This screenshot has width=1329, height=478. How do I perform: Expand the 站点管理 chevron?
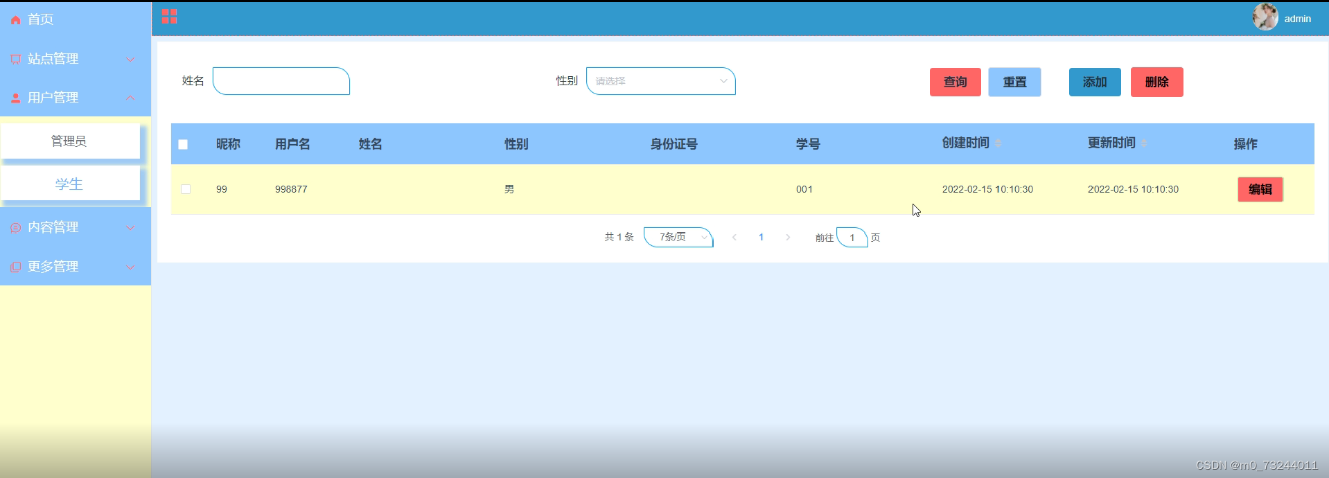click(x=130, y=60)
